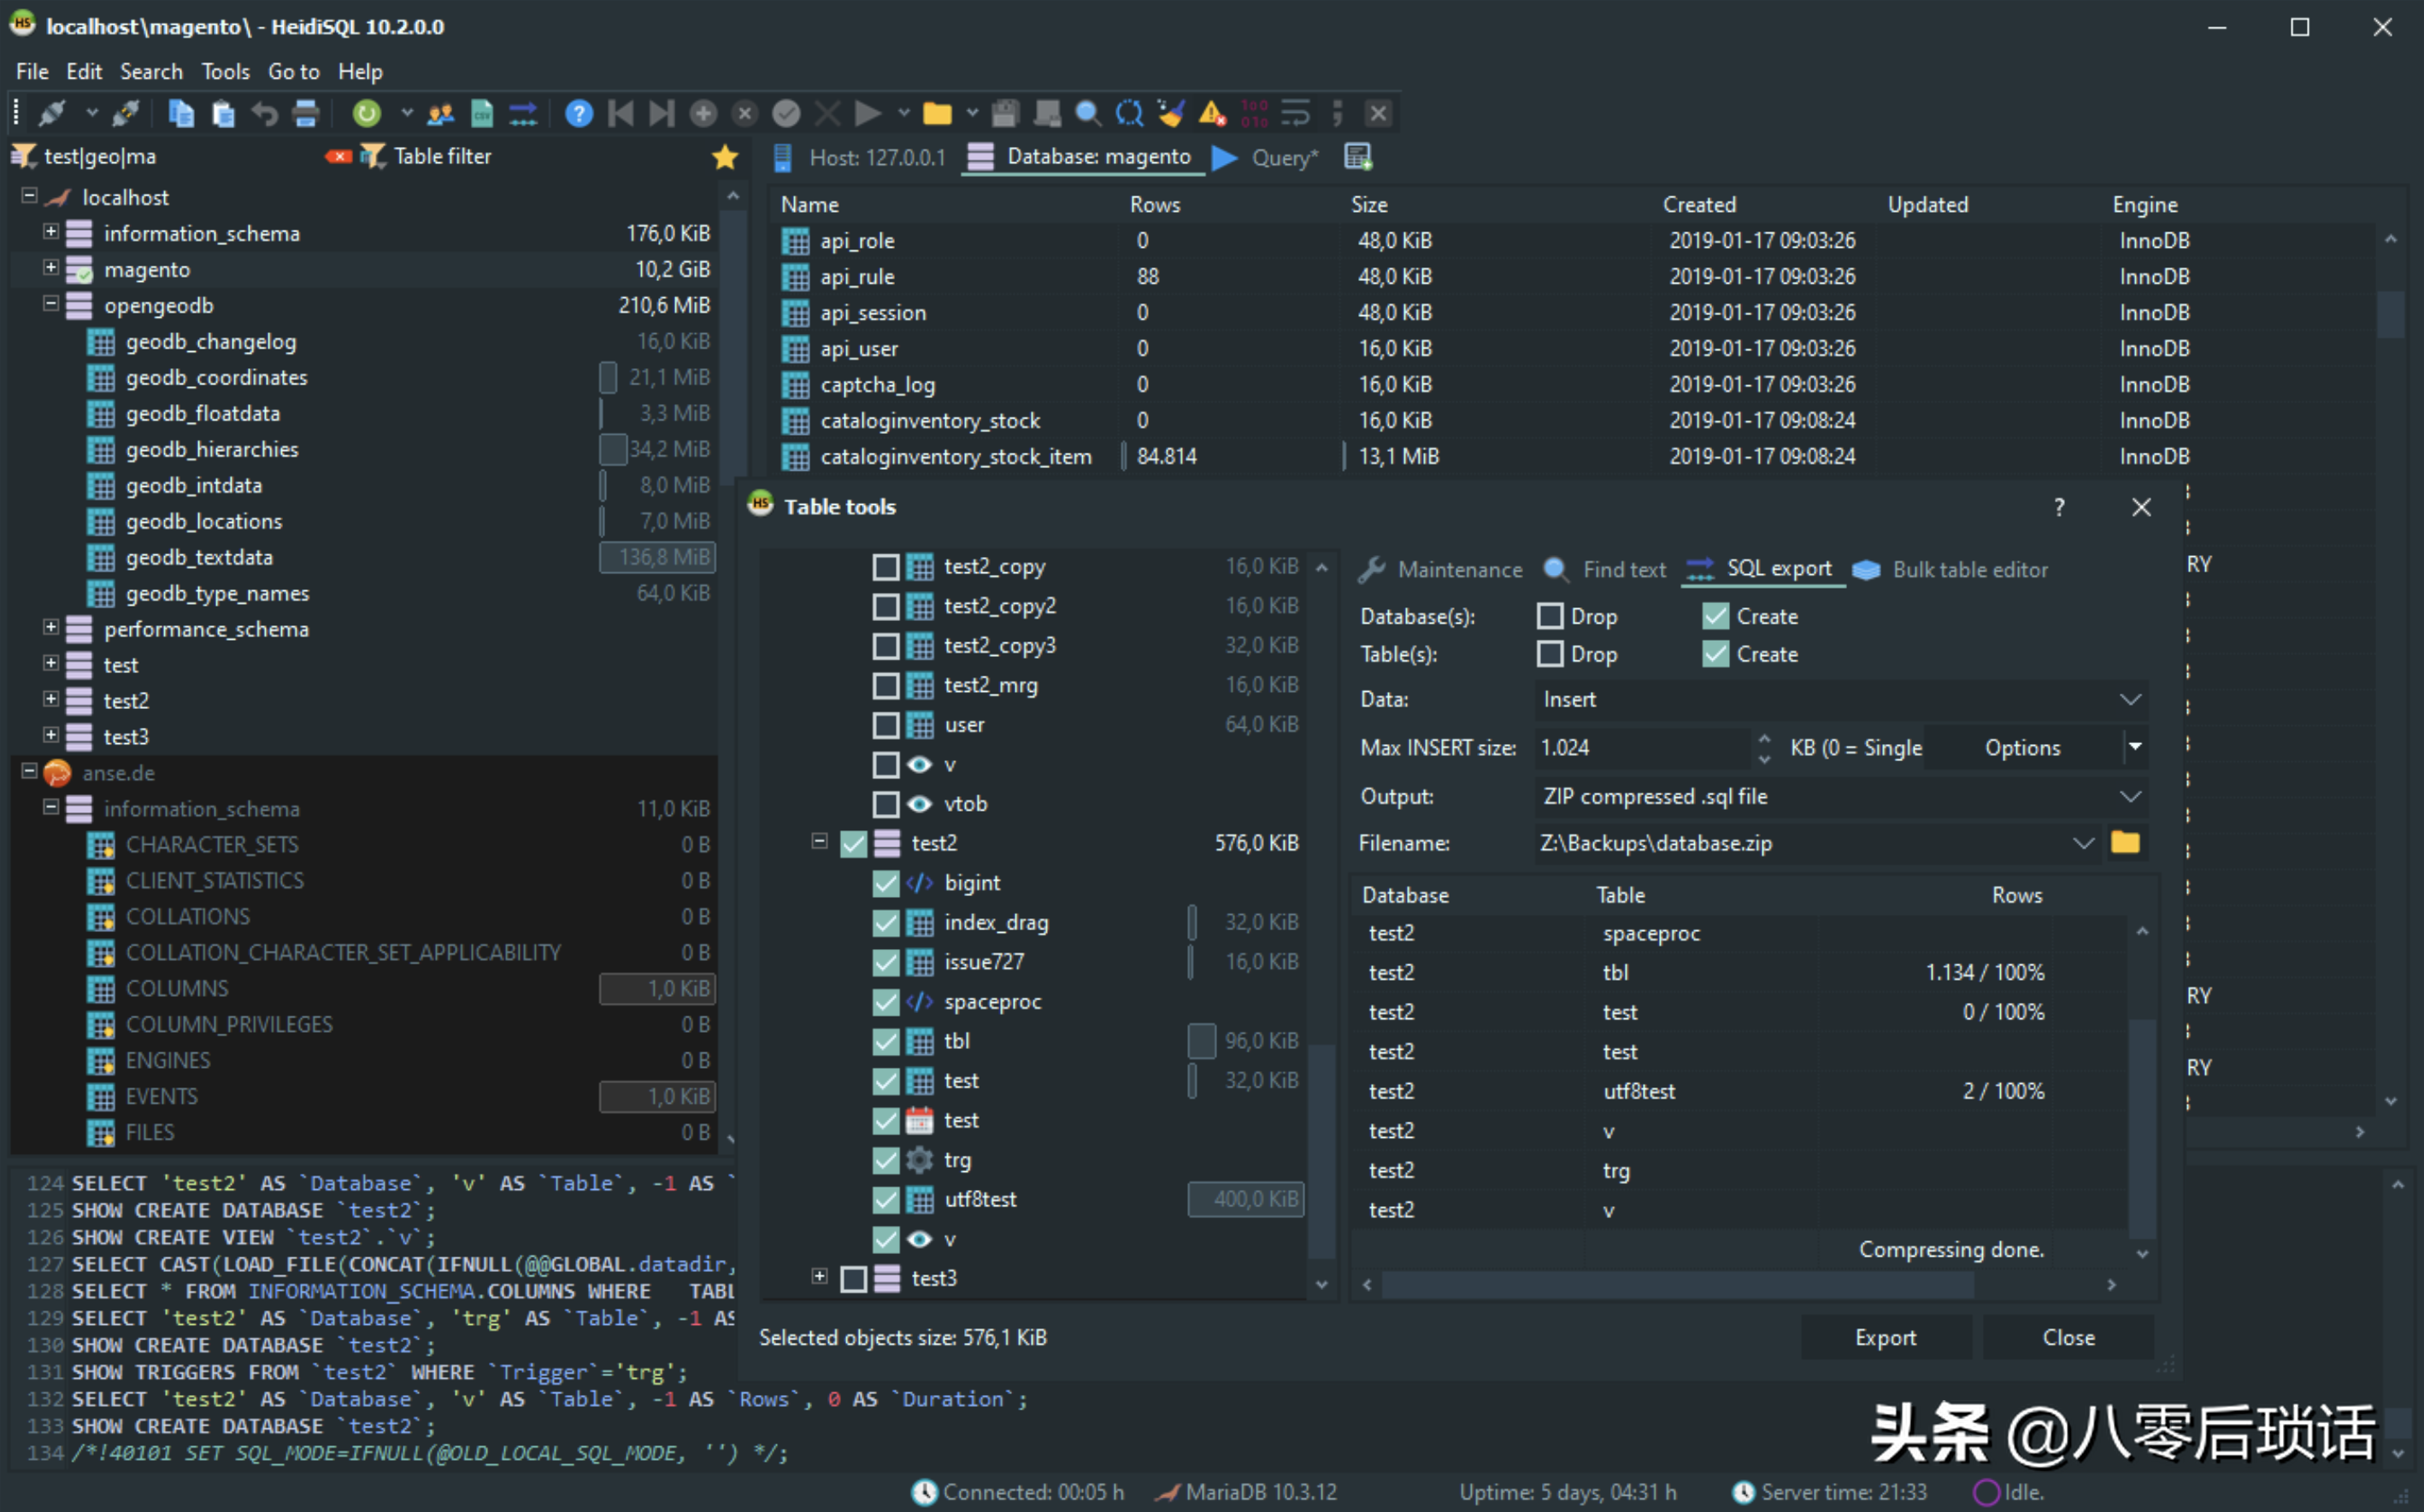Click the Options button
Image resolution: width=2424 pixels, height=1512 pixels.
[x=2021, y=748]
